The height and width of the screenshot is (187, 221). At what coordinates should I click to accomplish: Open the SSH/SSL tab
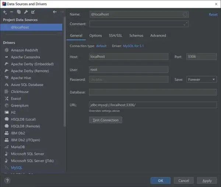pos(115,35)
